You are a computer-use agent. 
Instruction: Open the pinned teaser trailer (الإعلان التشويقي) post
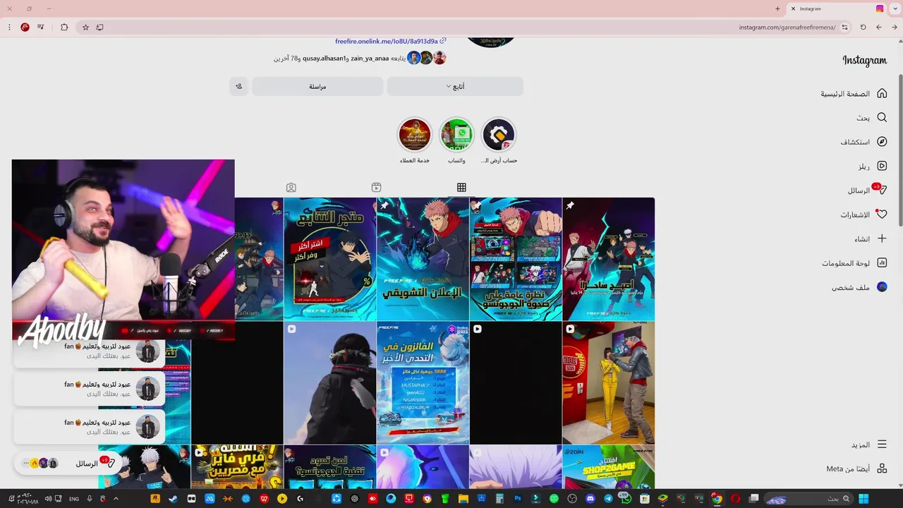click(x=423, y=259)
